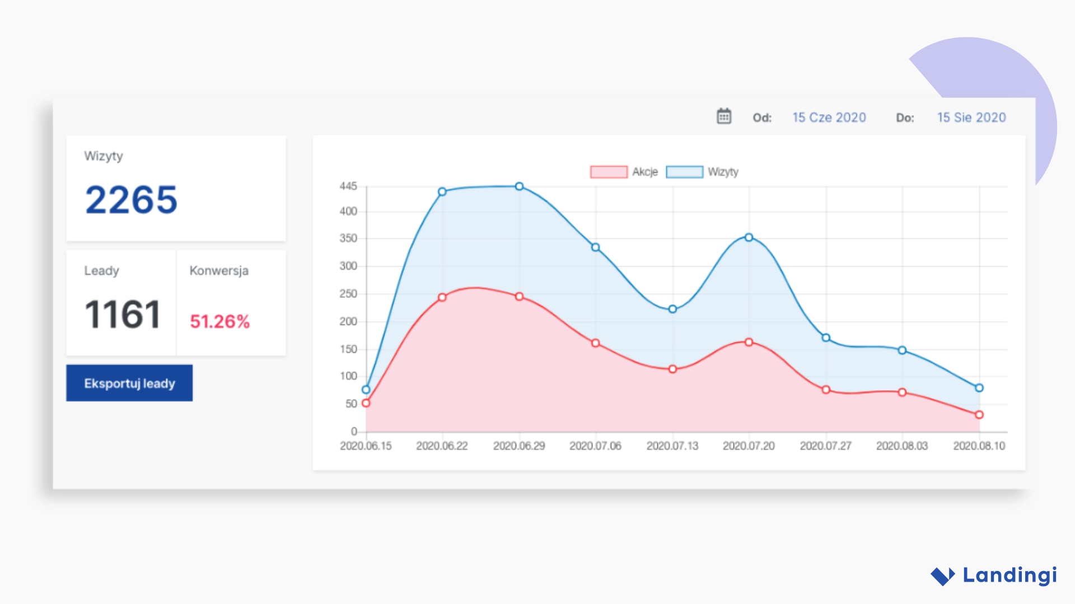
Task: Click the Eksportuj leady button
Action: (x=129, y=383)
